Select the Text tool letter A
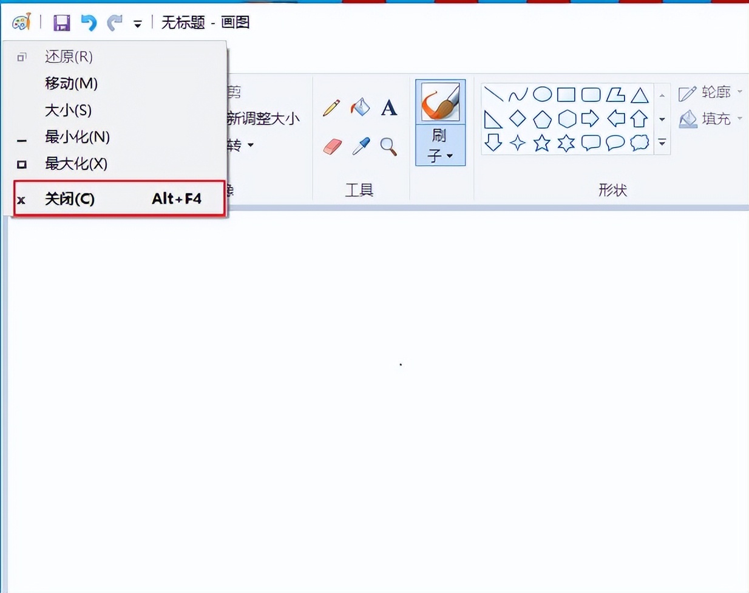The height and width of the screenshot is (593, 749). point(389,108)
